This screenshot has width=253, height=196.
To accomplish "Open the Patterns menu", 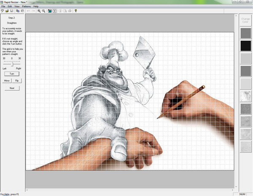I will 27,6.
